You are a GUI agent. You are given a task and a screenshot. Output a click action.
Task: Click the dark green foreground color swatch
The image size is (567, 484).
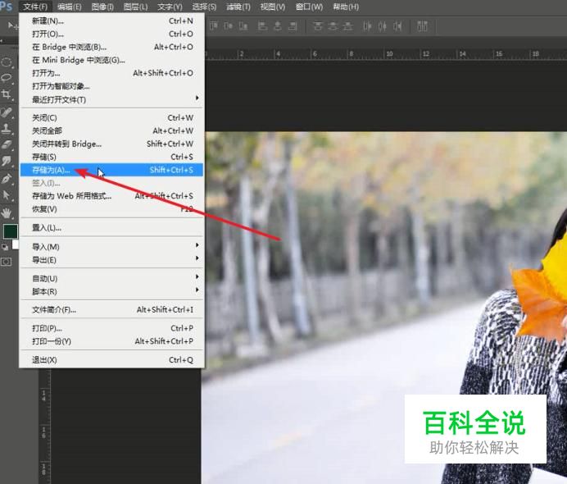tap(9, 231)
